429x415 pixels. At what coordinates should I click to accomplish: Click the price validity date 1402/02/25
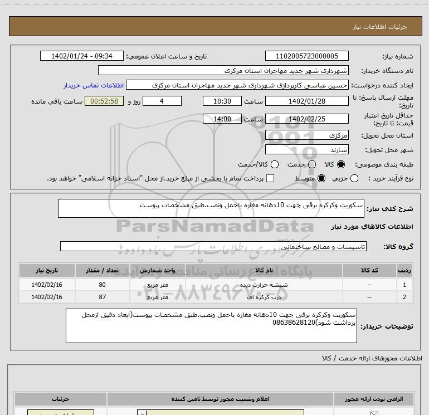pyautogui.click(x=306, y=119)
